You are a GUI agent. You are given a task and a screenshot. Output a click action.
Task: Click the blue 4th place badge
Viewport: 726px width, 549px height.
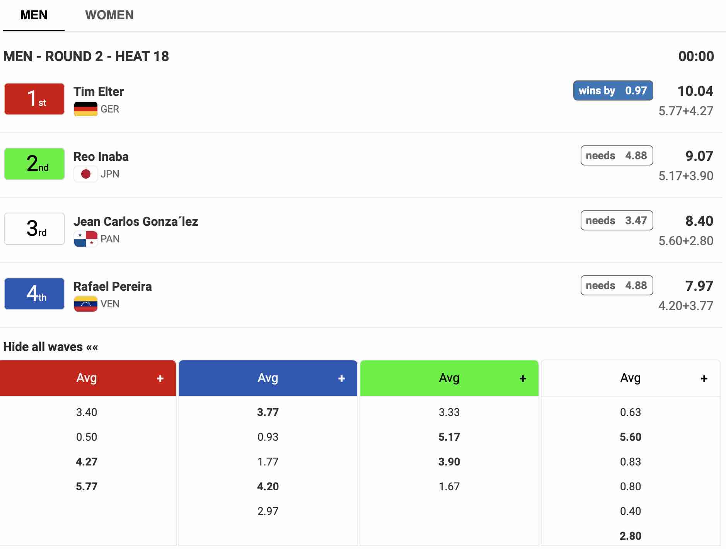[34, 294]
